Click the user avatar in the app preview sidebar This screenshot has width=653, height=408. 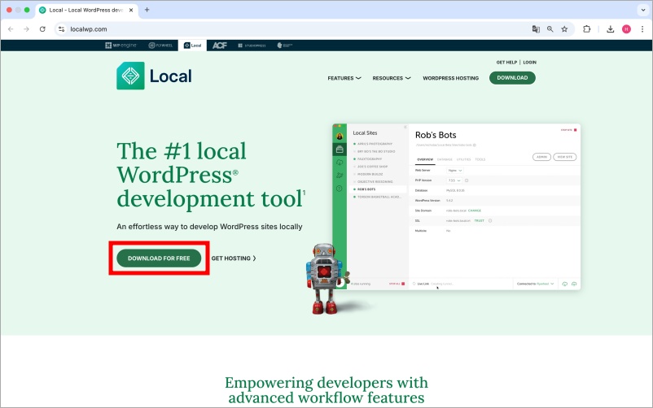(340, 136)
